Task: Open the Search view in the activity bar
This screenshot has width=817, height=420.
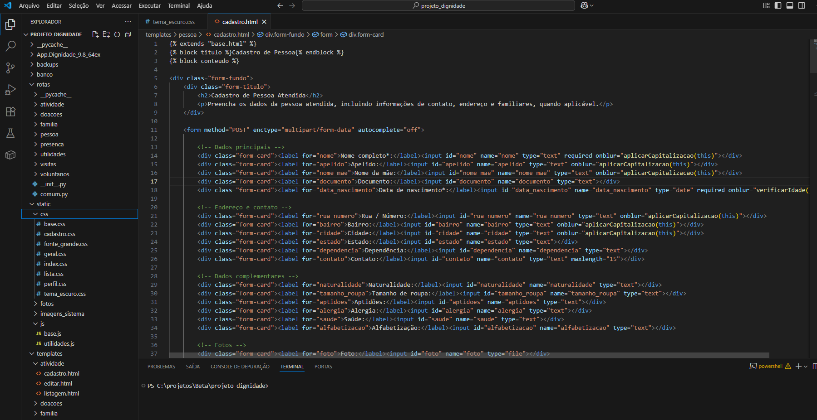Action: [10, 46]
